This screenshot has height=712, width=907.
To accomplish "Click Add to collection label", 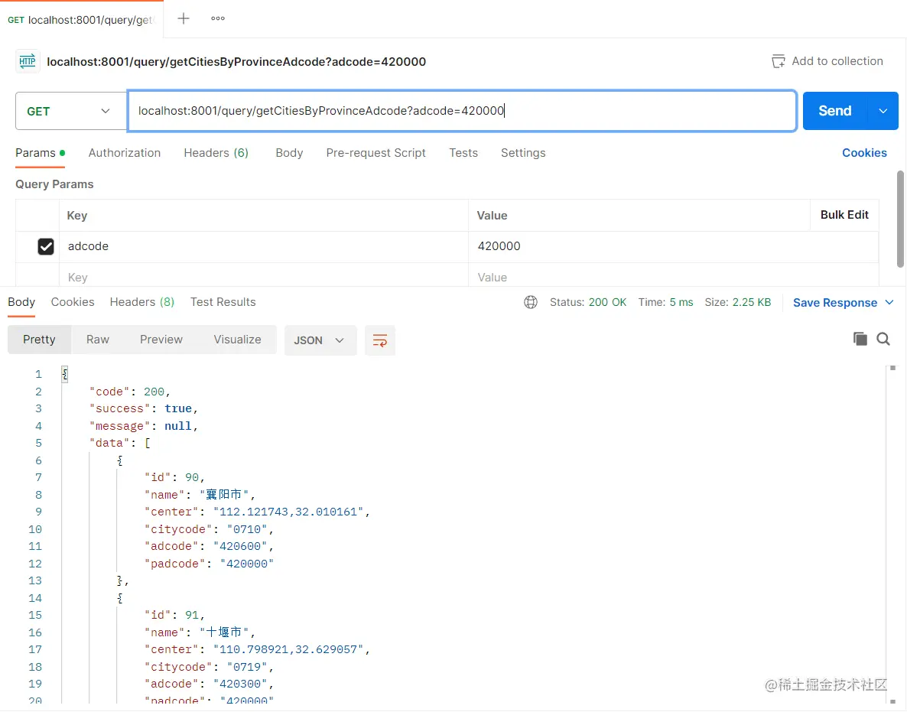I will tap(837, 60).
